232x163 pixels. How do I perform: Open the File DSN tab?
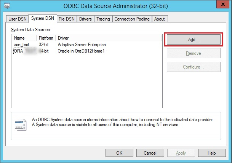point(67,19)
